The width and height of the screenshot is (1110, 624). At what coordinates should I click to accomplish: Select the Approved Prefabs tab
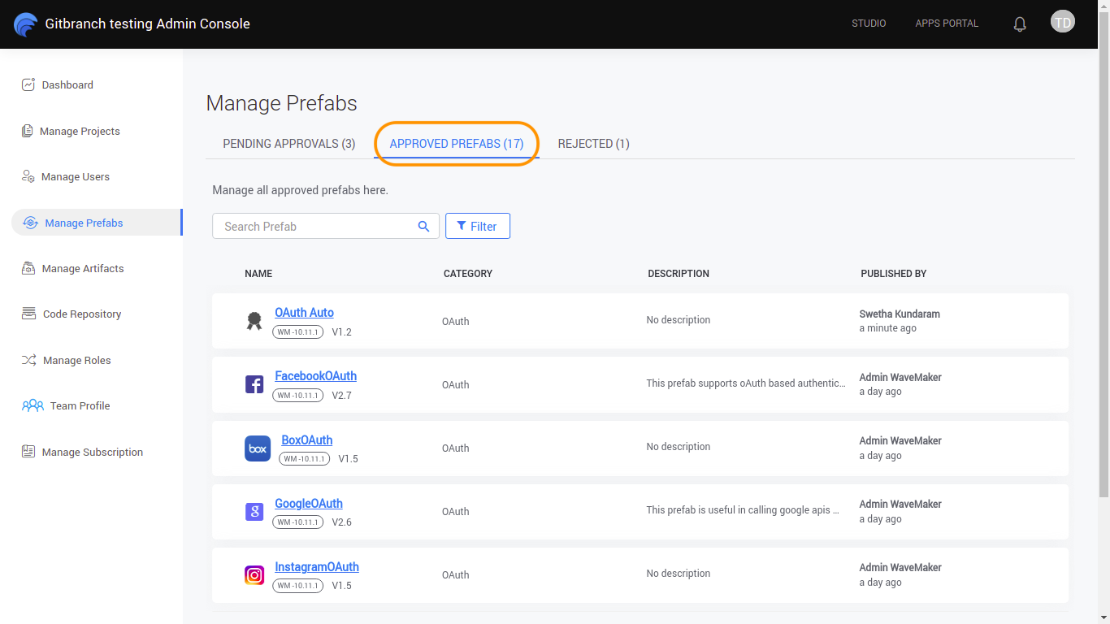click(457, 144)
